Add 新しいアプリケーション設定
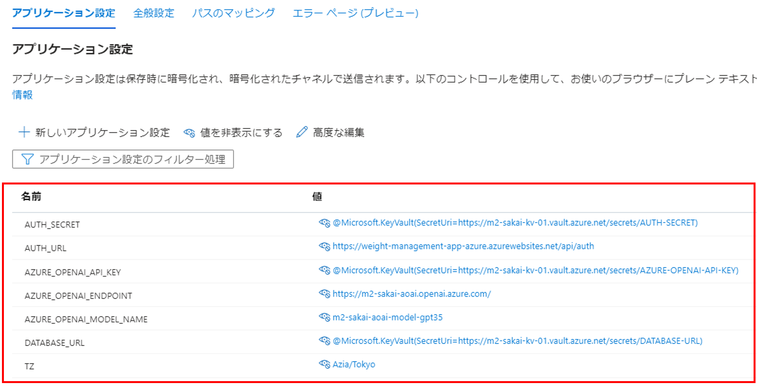 click(94, 132)
